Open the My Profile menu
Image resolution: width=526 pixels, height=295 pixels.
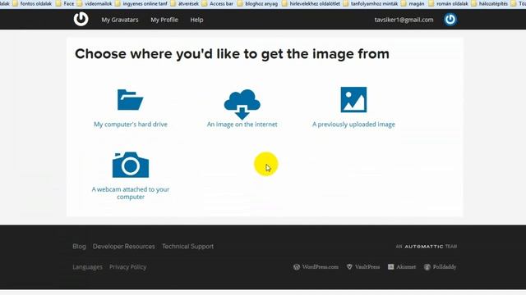(164, 20)
